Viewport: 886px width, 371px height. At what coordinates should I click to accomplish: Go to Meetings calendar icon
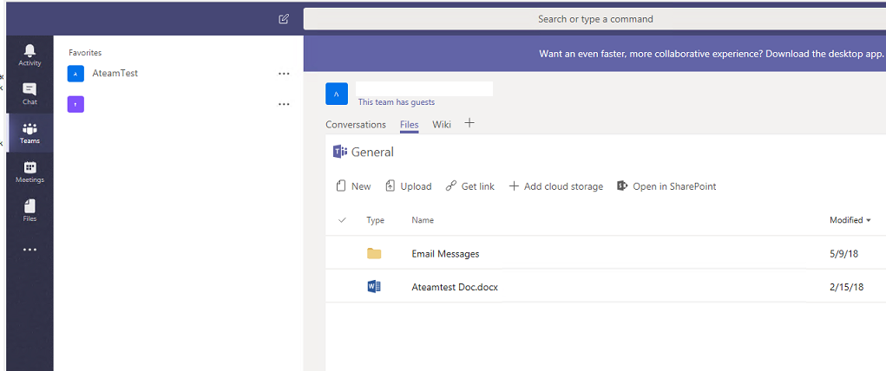(x=30, y=172)
